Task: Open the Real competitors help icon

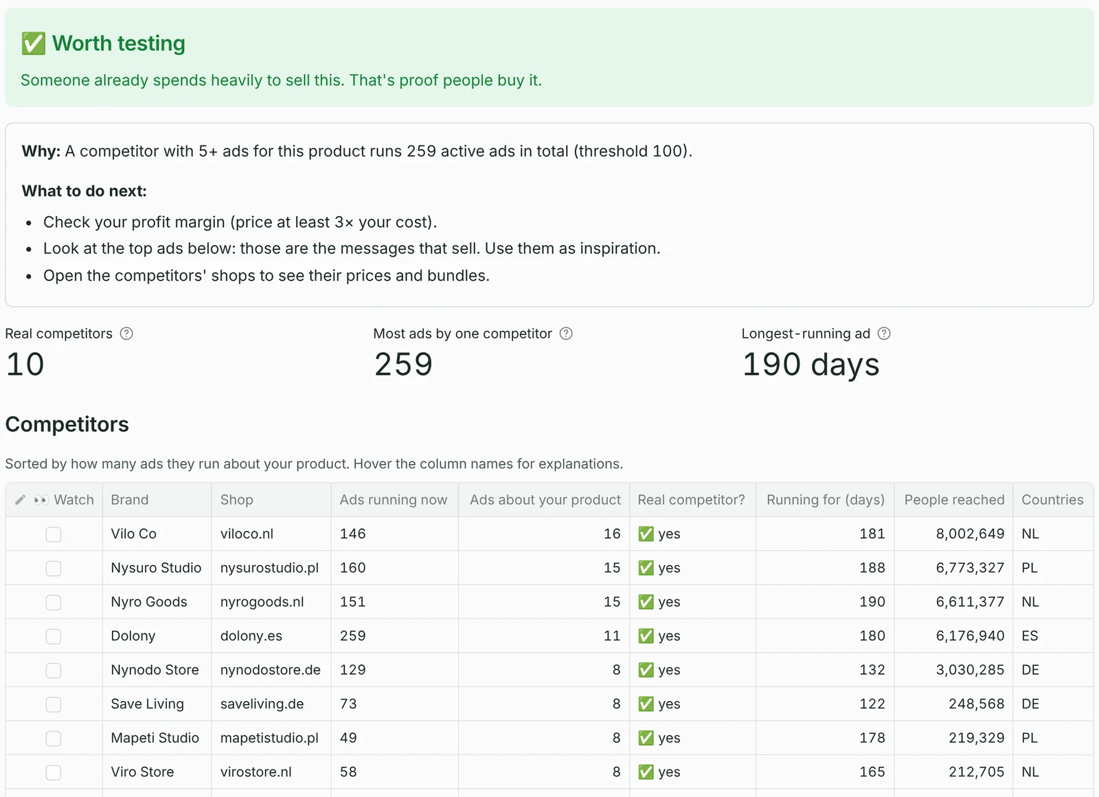Action: coord(126,334)
